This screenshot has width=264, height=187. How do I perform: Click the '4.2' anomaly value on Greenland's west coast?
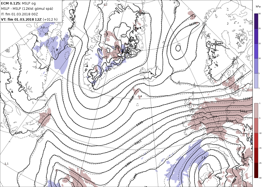[x=100, y=51]
